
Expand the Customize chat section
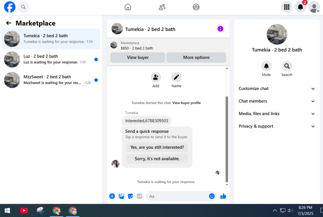click(277, 89)
